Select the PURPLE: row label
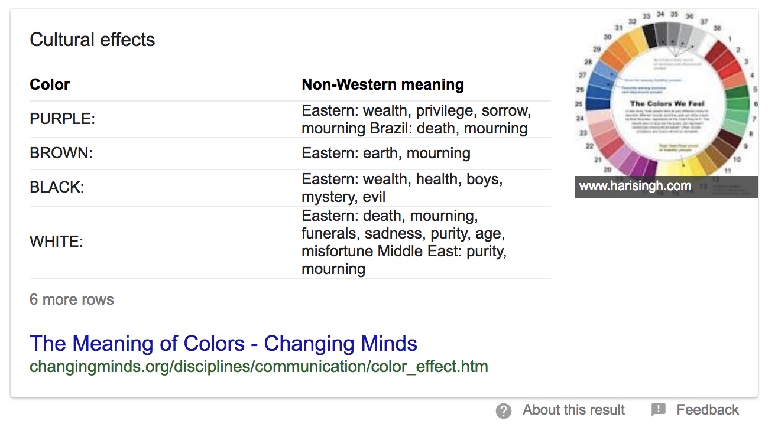The image size is (778, 424). (62, 119)
